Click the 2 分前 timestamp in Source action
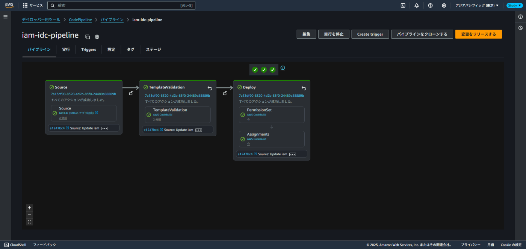526x249 pixels. [63, 118]
